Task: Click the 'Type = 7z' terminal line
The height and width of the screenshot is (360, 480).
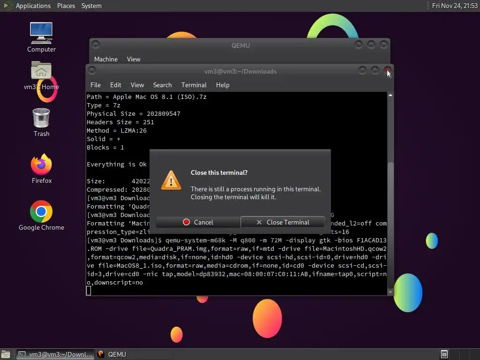Action: tap(104, 105)
